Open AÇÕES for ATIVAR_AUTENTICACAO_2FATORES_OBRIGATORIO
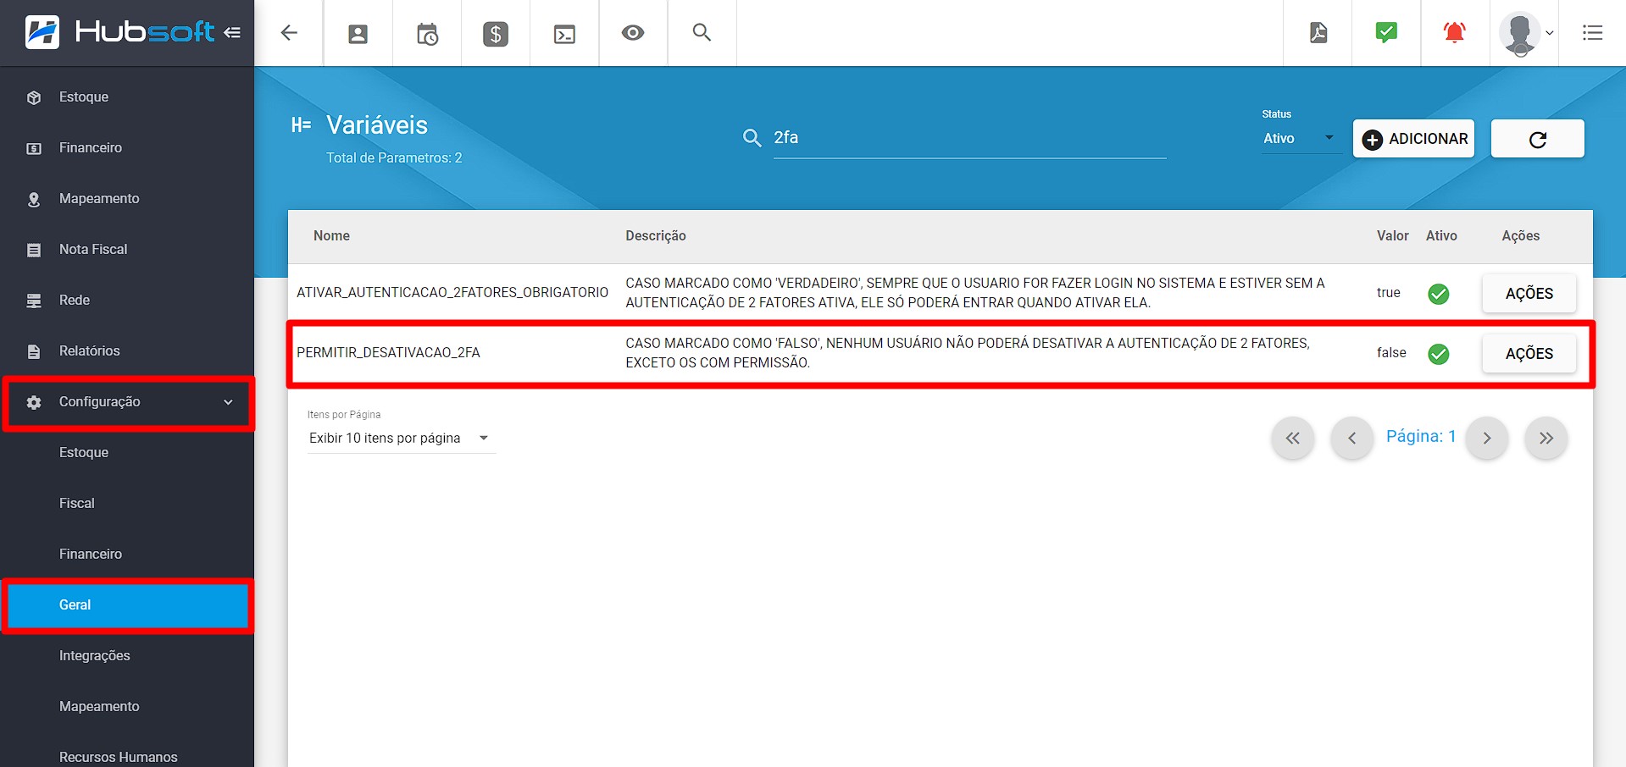Viewport: 1626px width, 767px height. 1529,294
